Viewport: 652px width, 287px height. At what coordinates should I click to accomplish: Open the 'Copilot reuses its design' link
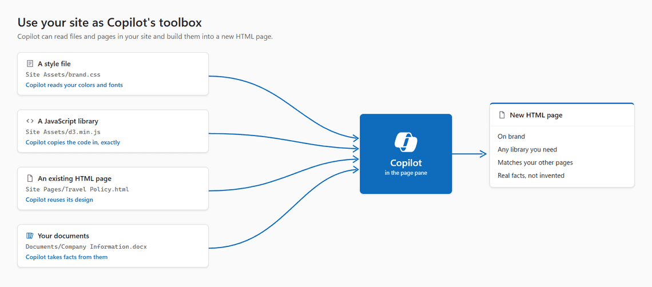pyautogui.click(x=59, y=200)
